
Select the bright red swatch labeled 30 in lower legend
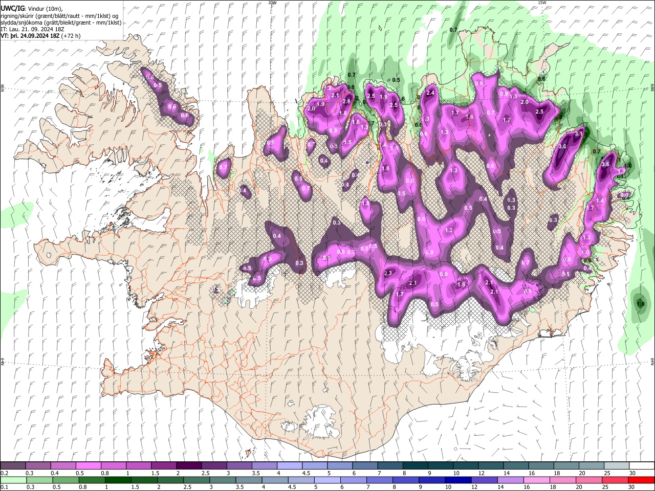click(642, 480)
